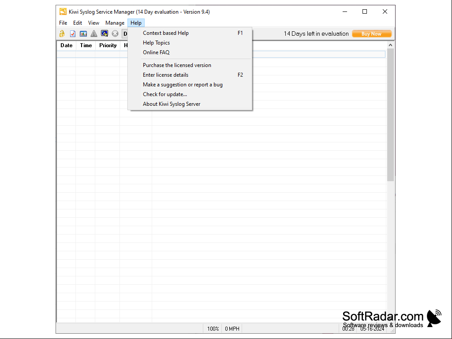Open the File menu

(x=63, y=23)
